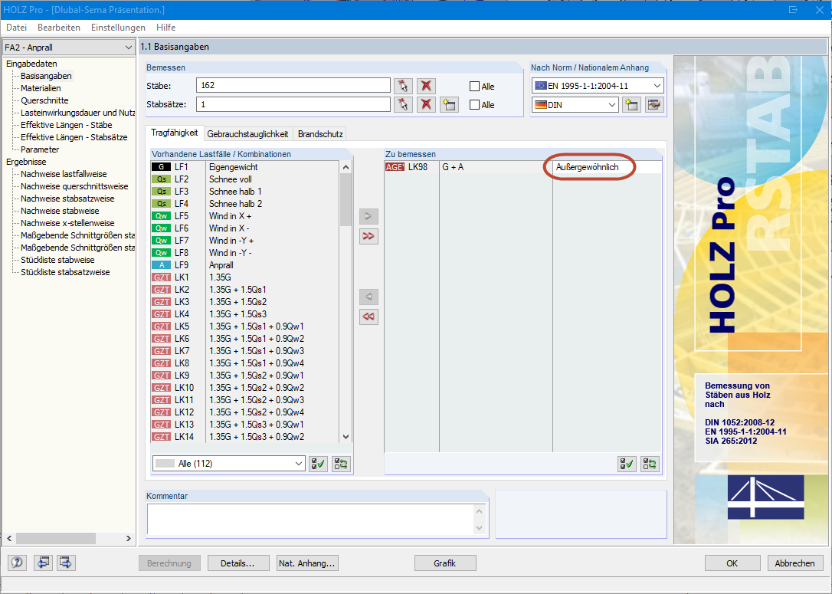Create new member set icon beside Stabsätze
Image resolution: width=832 pixels, height=594 pixels.
point(450,104)
